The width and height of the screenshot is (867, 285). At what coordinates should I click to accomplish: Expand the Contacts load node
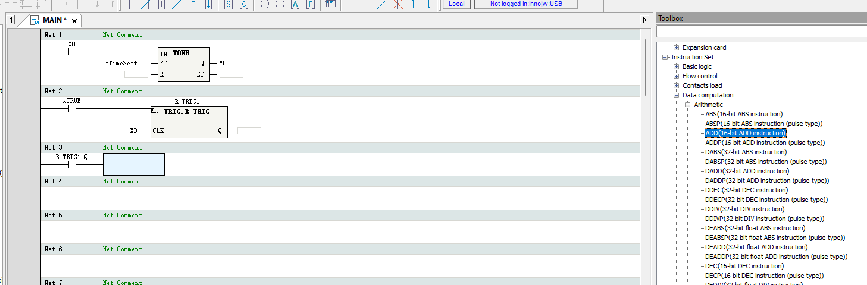[676, 85]
